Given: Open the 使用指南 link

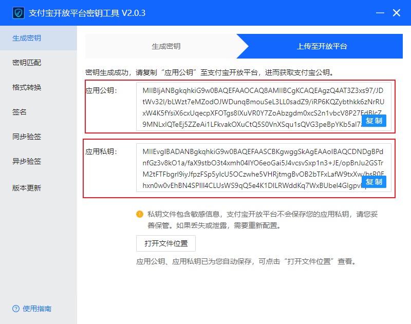Looking at the screenshot, I should (x=37, y=309).
